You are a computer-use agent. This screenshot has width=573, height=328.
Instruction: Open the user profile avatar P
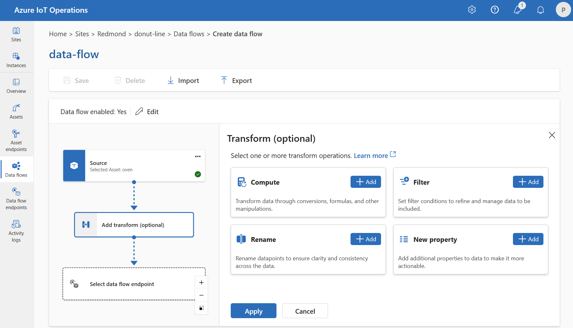pyautogui.click(x=563, y=10)
